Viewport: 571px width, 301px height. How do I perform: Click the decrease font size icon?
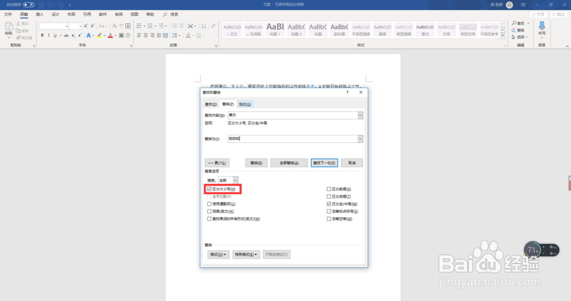93,26
